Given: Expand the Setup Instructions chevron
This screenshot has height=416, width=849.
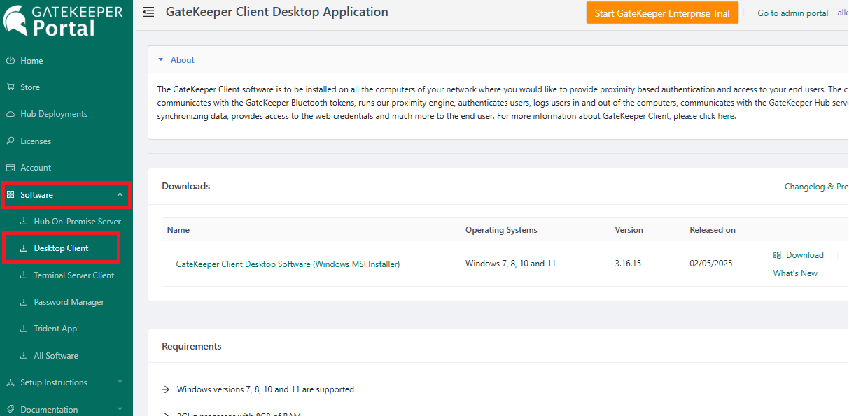Looking at the screenshot, I should [x=120, y=382].
